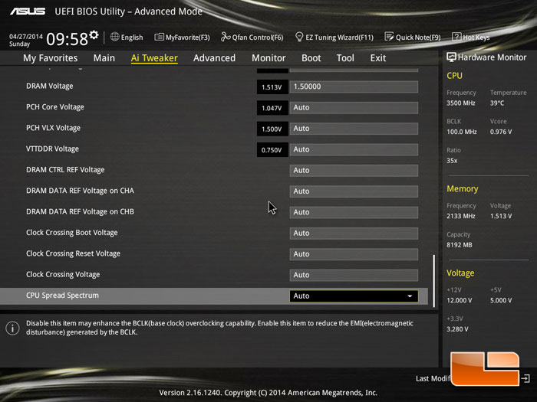This screenshot has width=537, height=402.
Task: Open the Tool tab
Action: click(345, 58)
